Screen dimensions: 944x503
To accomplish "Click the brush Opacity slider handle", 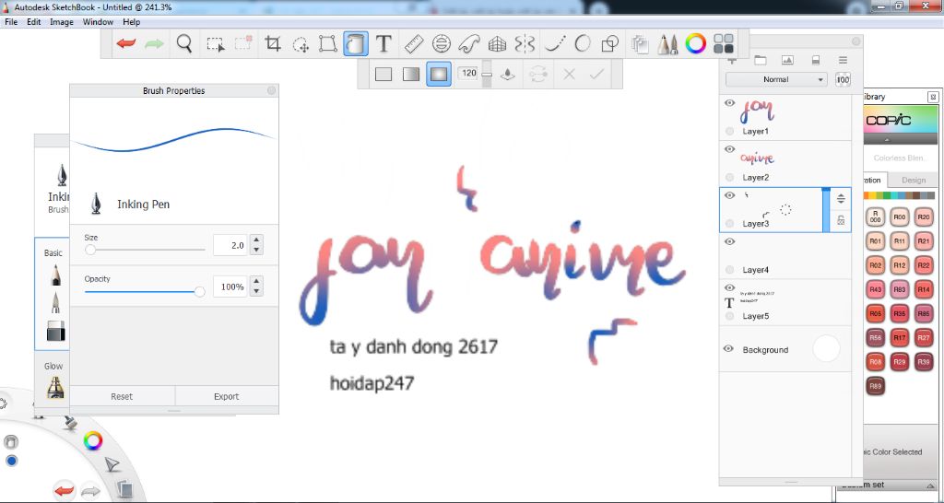I will tap(199, 292).
